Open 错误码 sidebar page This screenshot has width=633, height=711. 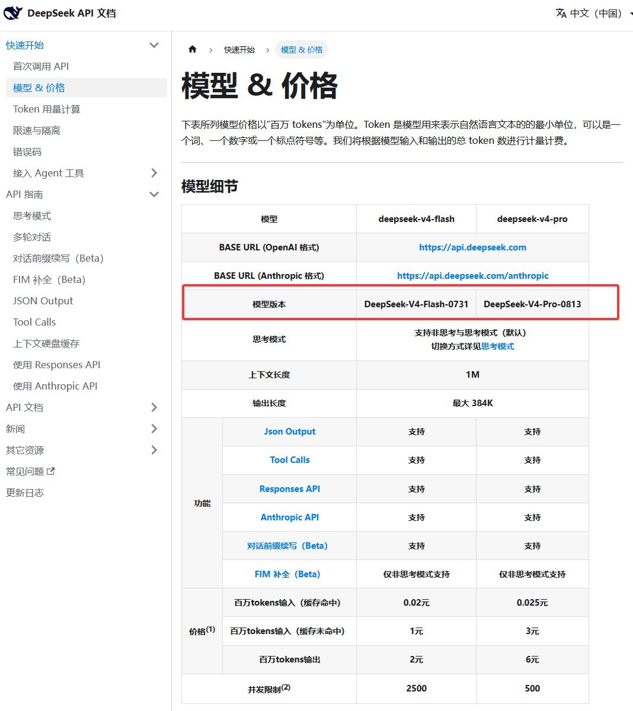[x=27, y=152]
